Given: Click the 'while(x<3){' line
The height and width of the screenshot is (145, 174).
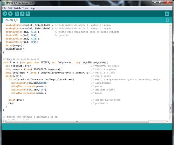Looking at the screenshot, I should [x=13, y=76].
